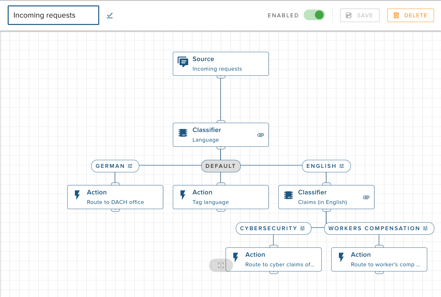Click 'Route to DACH office' text
Viewport: 441px width, 297px height.
[116, 202]
